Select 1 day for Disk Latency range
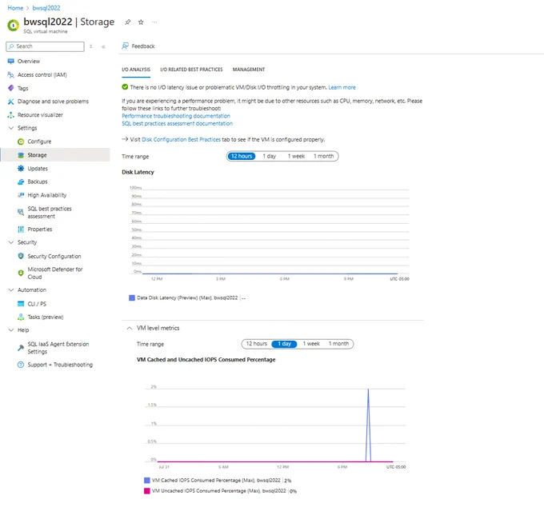Image resolution: width=544 pixels, height=507 pixels. [x=270, y=156]
